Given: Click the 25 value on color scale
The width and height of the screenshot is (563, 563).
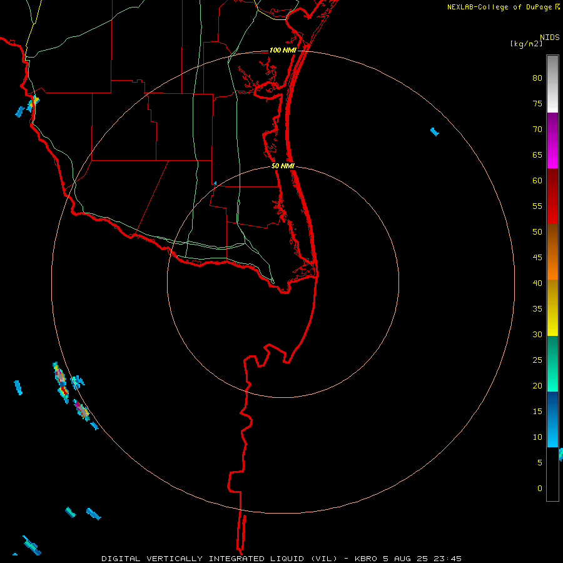Looking at the screenshot, I should point(537,360).
